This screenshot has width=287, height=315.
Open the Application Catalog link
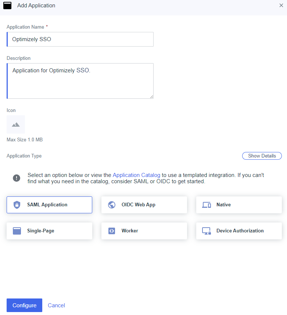[x=136, y=175]
